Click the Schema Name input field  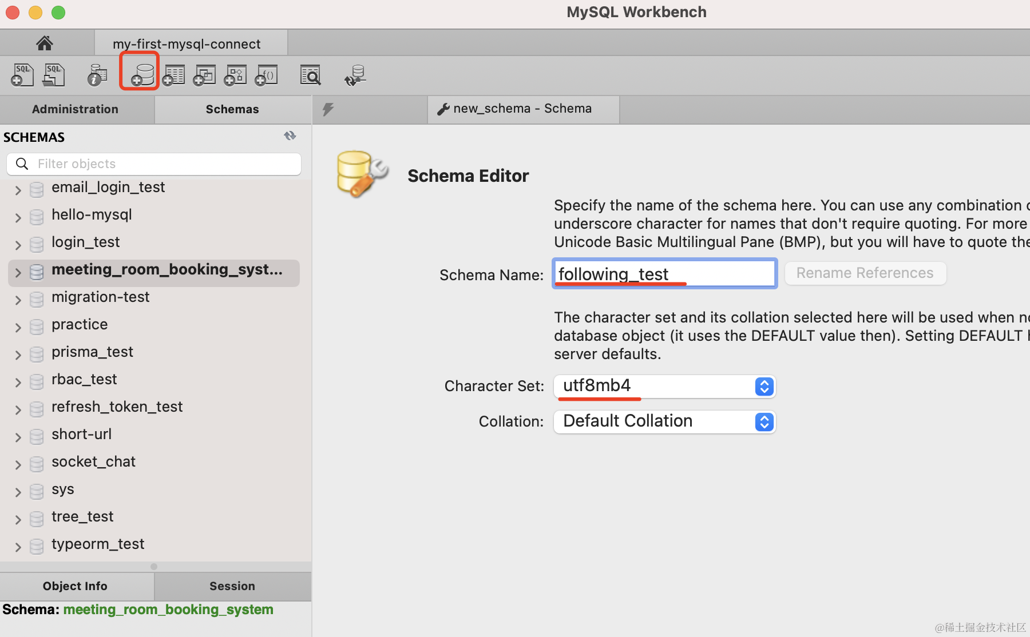tap(664, 273)
